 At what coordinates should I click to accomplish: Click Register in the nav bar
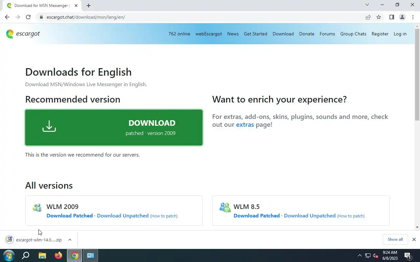(380, 34)
